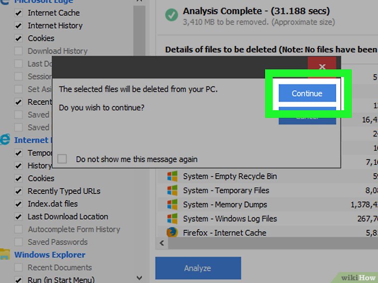The height and width of the screenshot is (283, 378).
Task: Click the Windows icon for Empty Recycle Bin
Action: tap(173, 176)
